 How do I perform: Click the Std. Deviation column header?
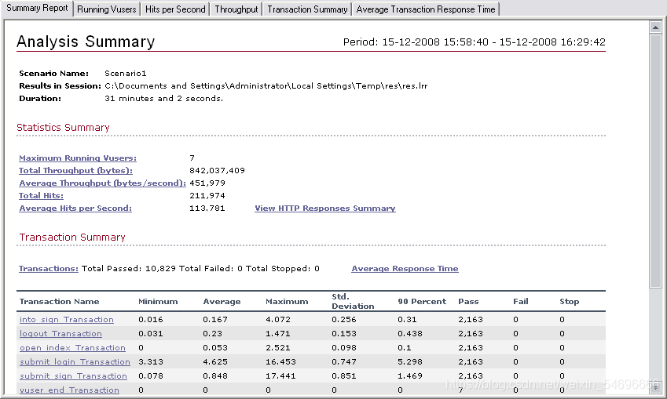(x=353, y=301)
